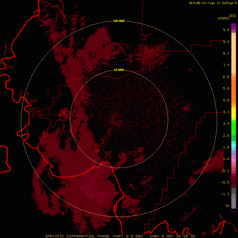Select the 4.2 legend value
The height and width of the screenshot is (238, 238).
[x=226, y=112]
